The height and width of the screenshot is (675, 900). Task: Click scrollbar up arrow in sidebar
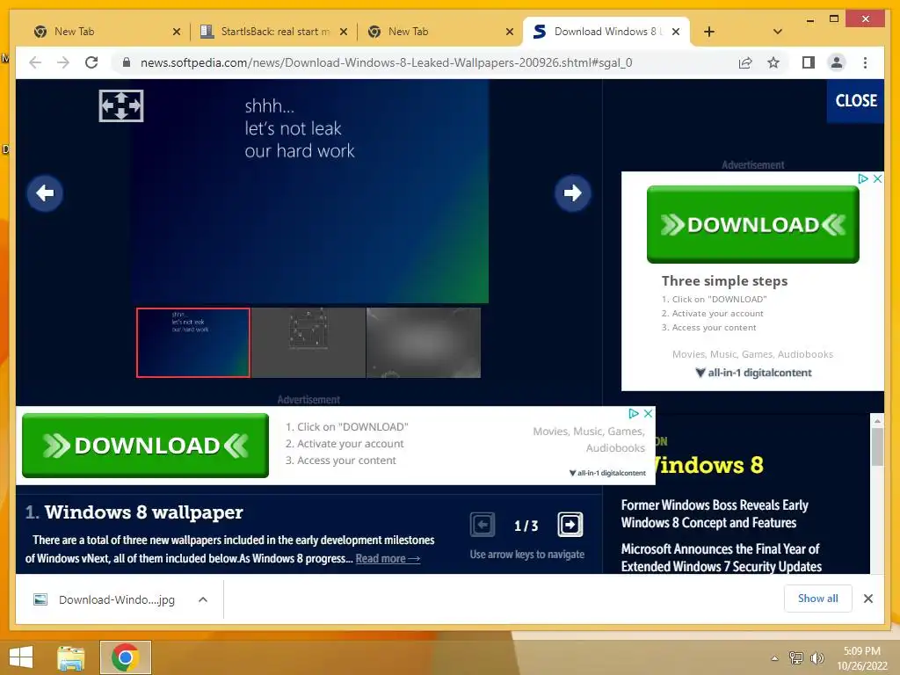click(x=876, y=420)
